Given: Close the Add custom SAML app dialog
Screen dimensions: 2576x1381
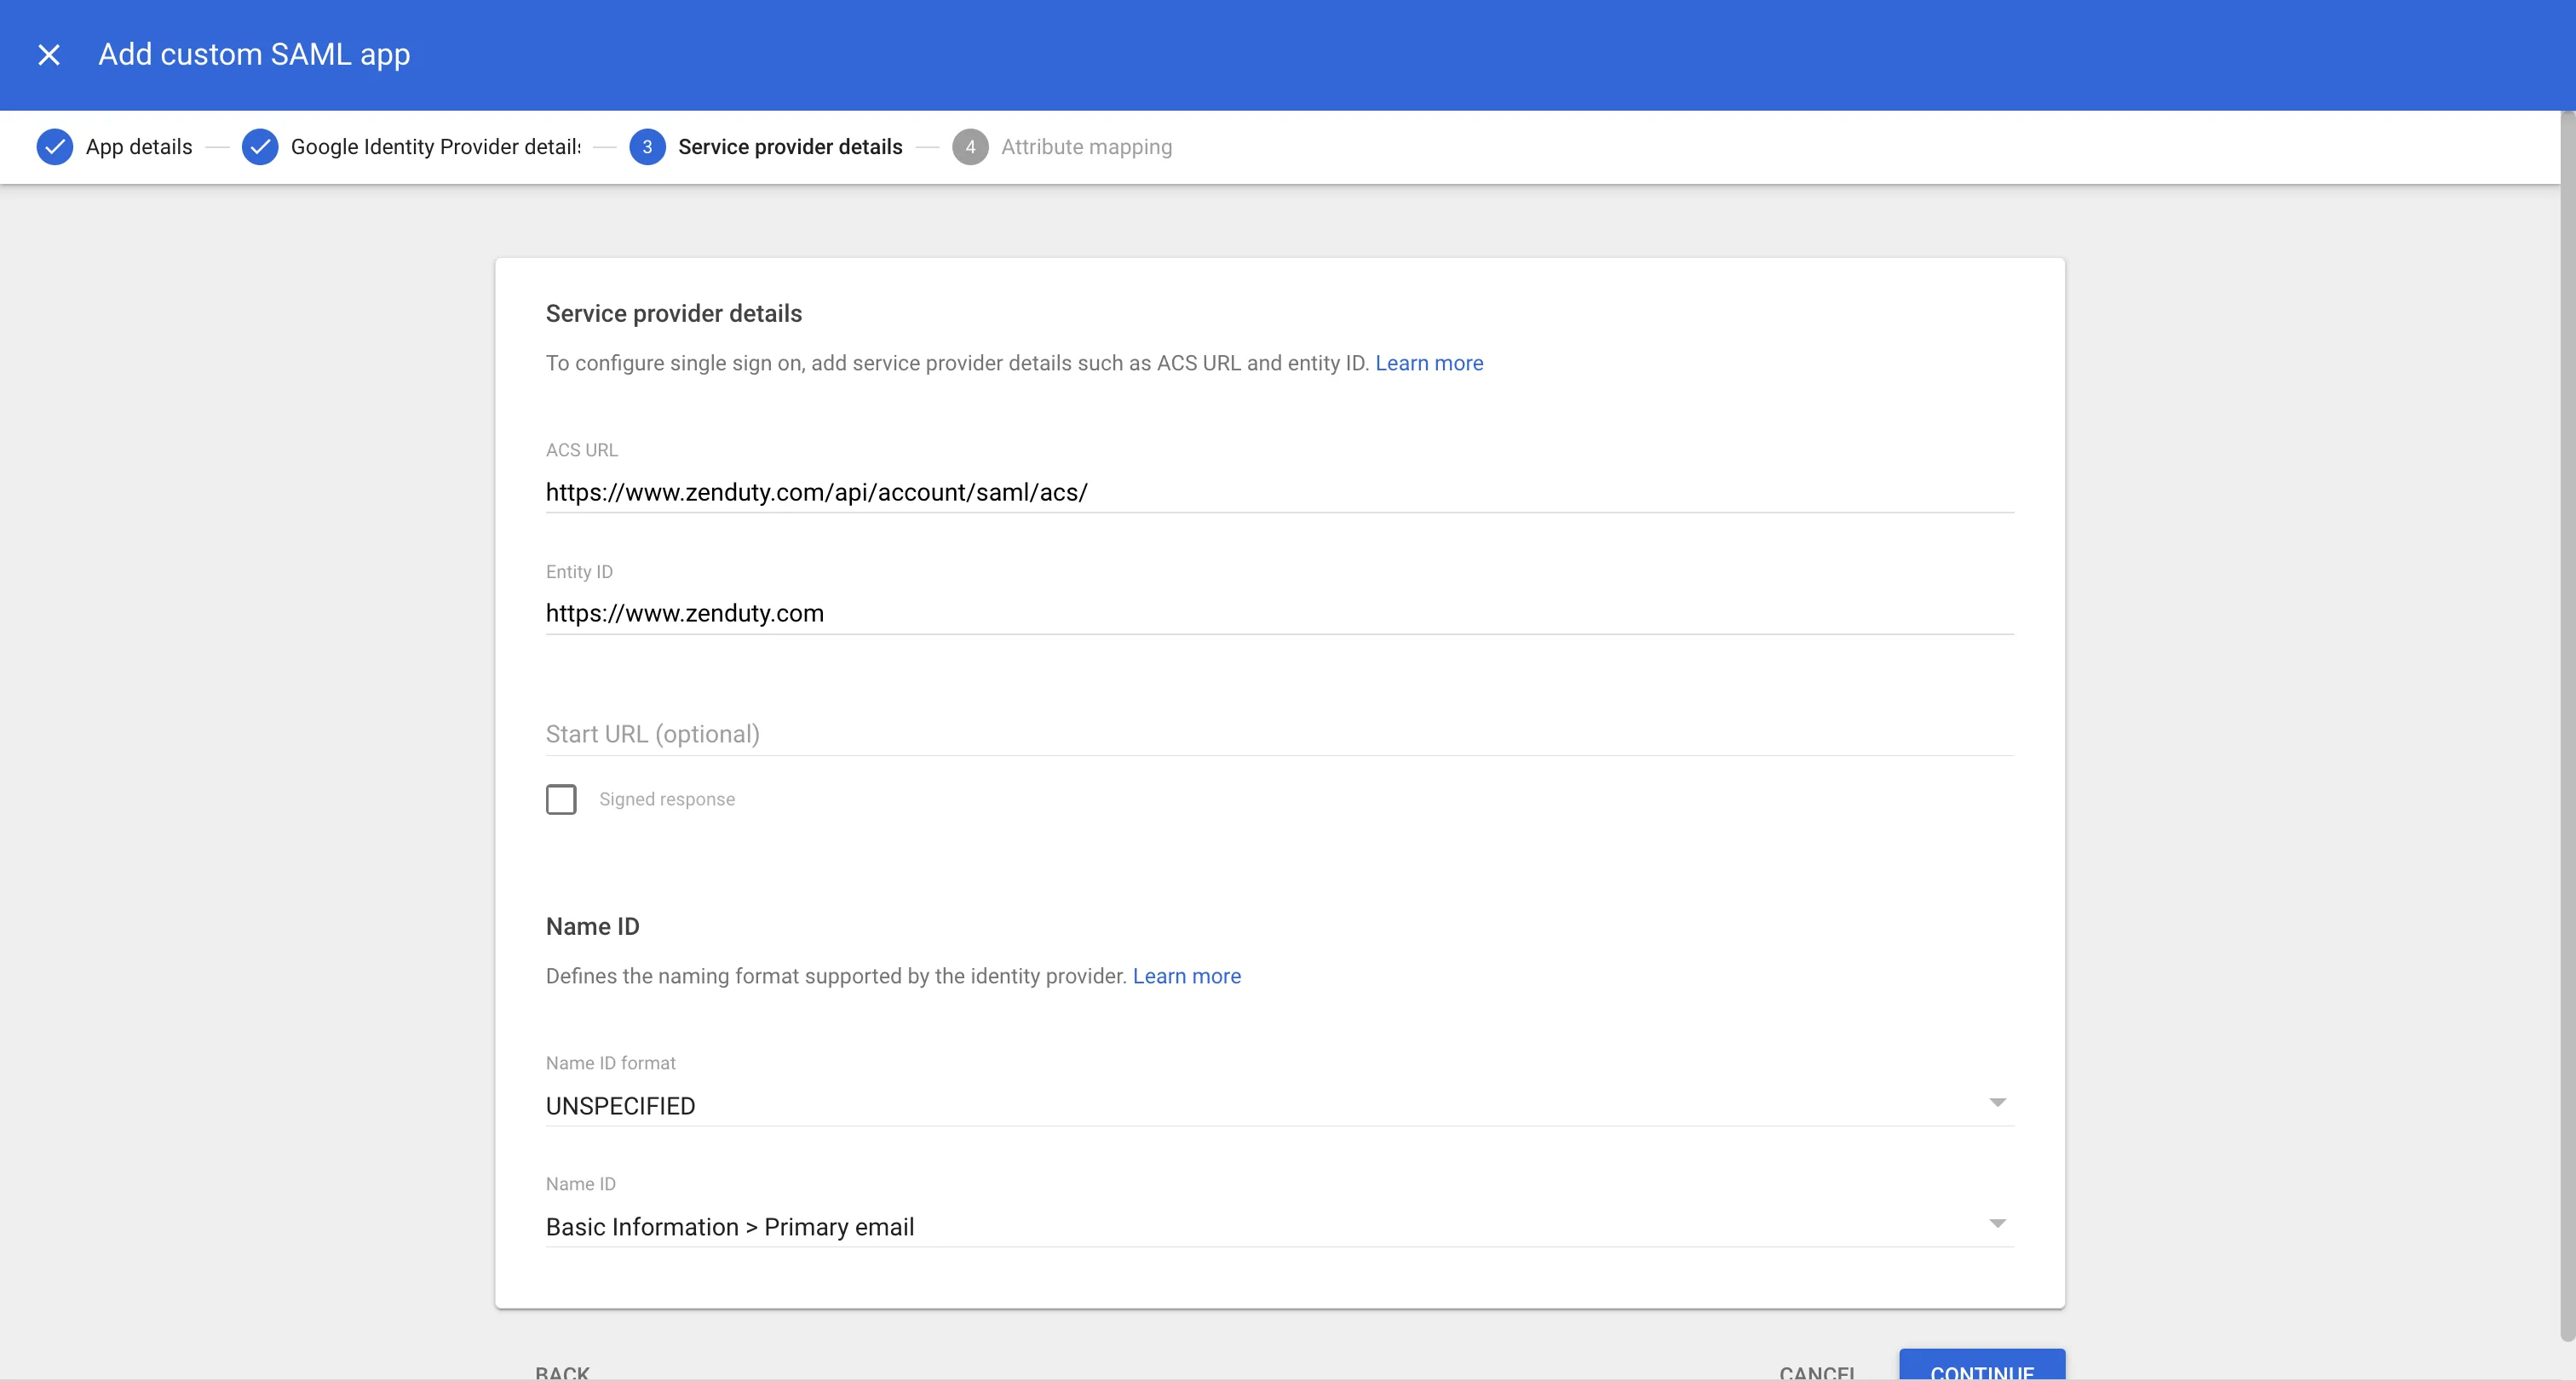Looking at the screenshot, I should [49, 54].
